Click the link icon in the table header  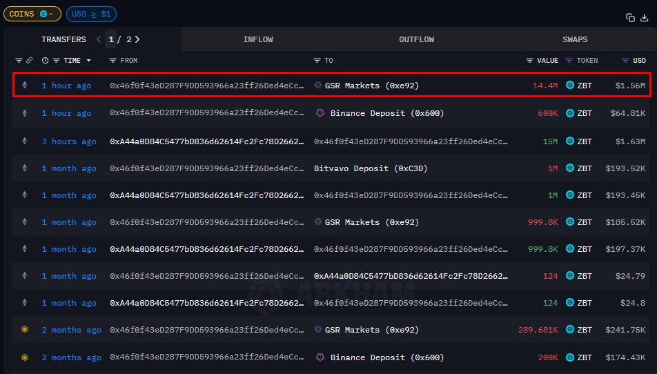point(29,61)
